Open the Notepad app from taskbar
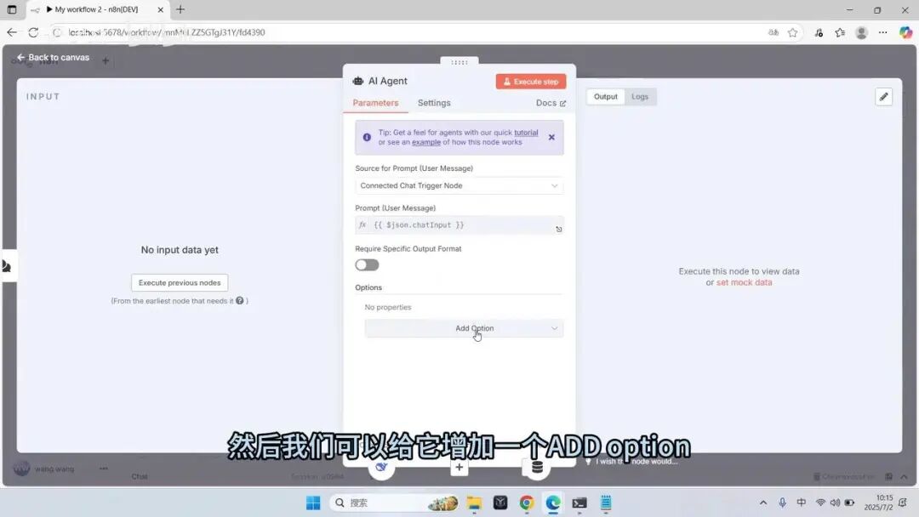The height and width of the screenshot is (517, 919). click(x=606, y=503)
